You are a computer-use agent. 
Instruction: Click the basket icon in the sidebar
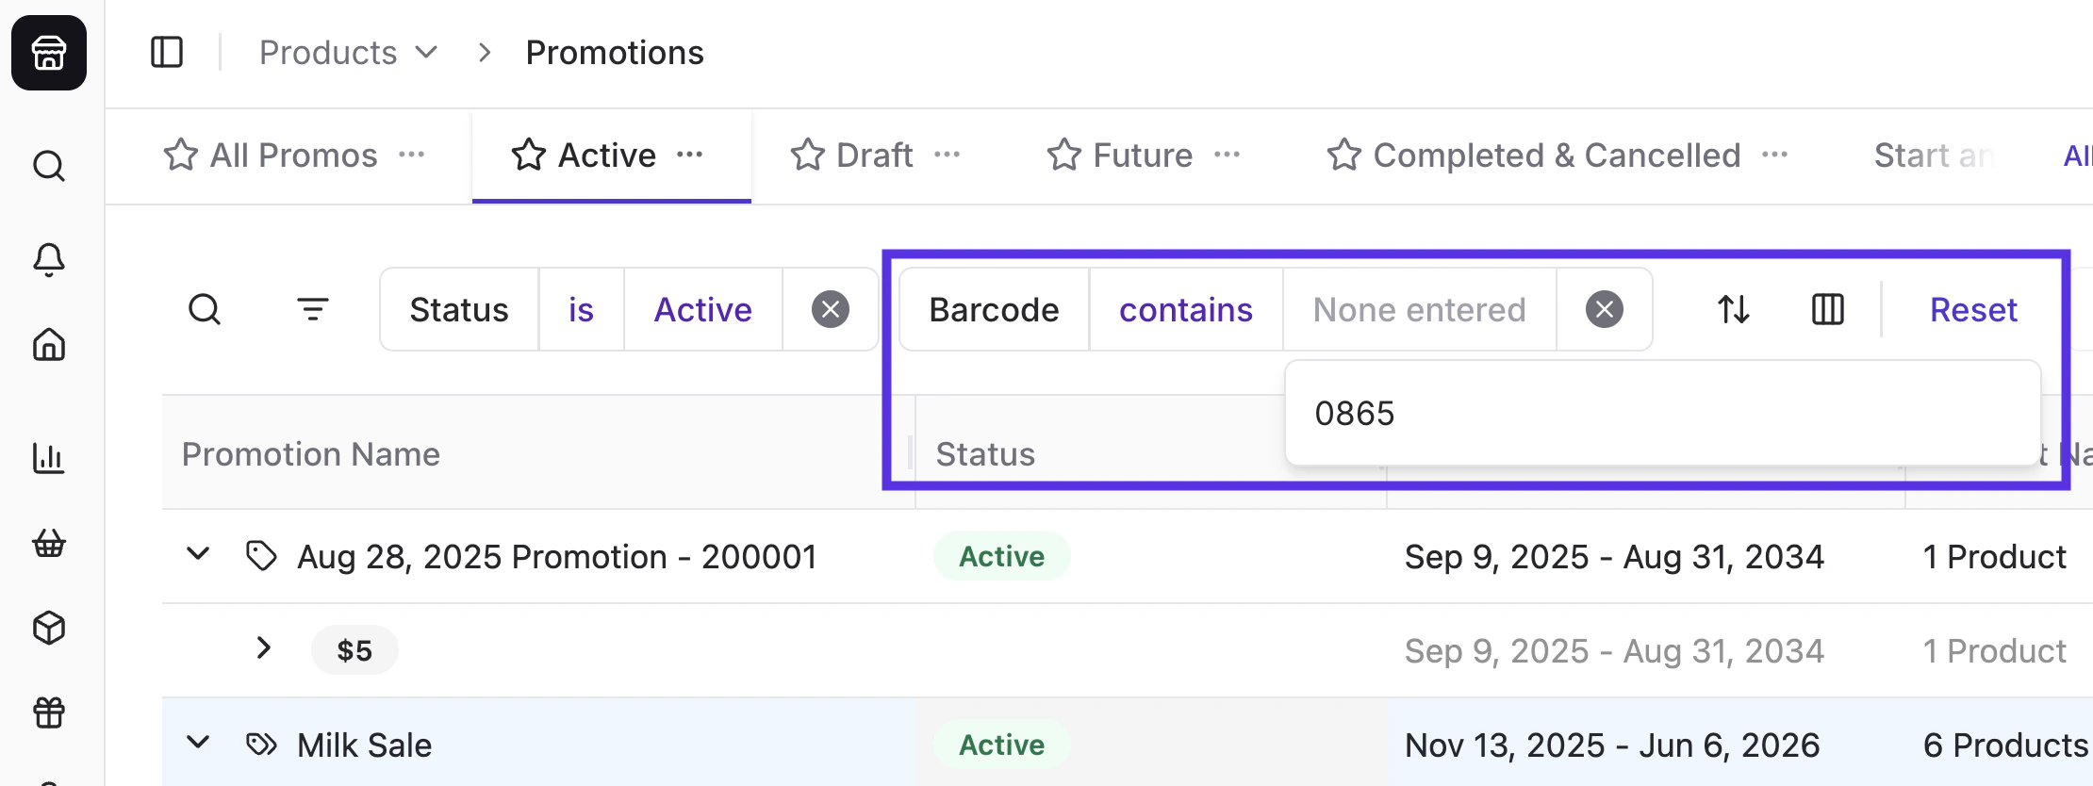pyautogui.click(x=48, y=544)
